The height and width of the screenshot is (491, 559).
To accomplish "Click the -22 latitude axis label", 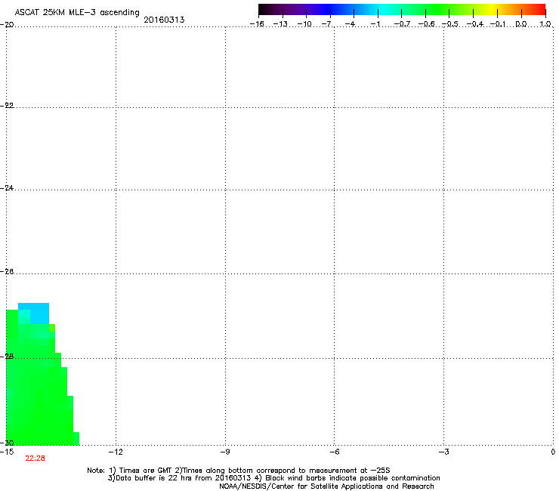I will click(7, 106).
